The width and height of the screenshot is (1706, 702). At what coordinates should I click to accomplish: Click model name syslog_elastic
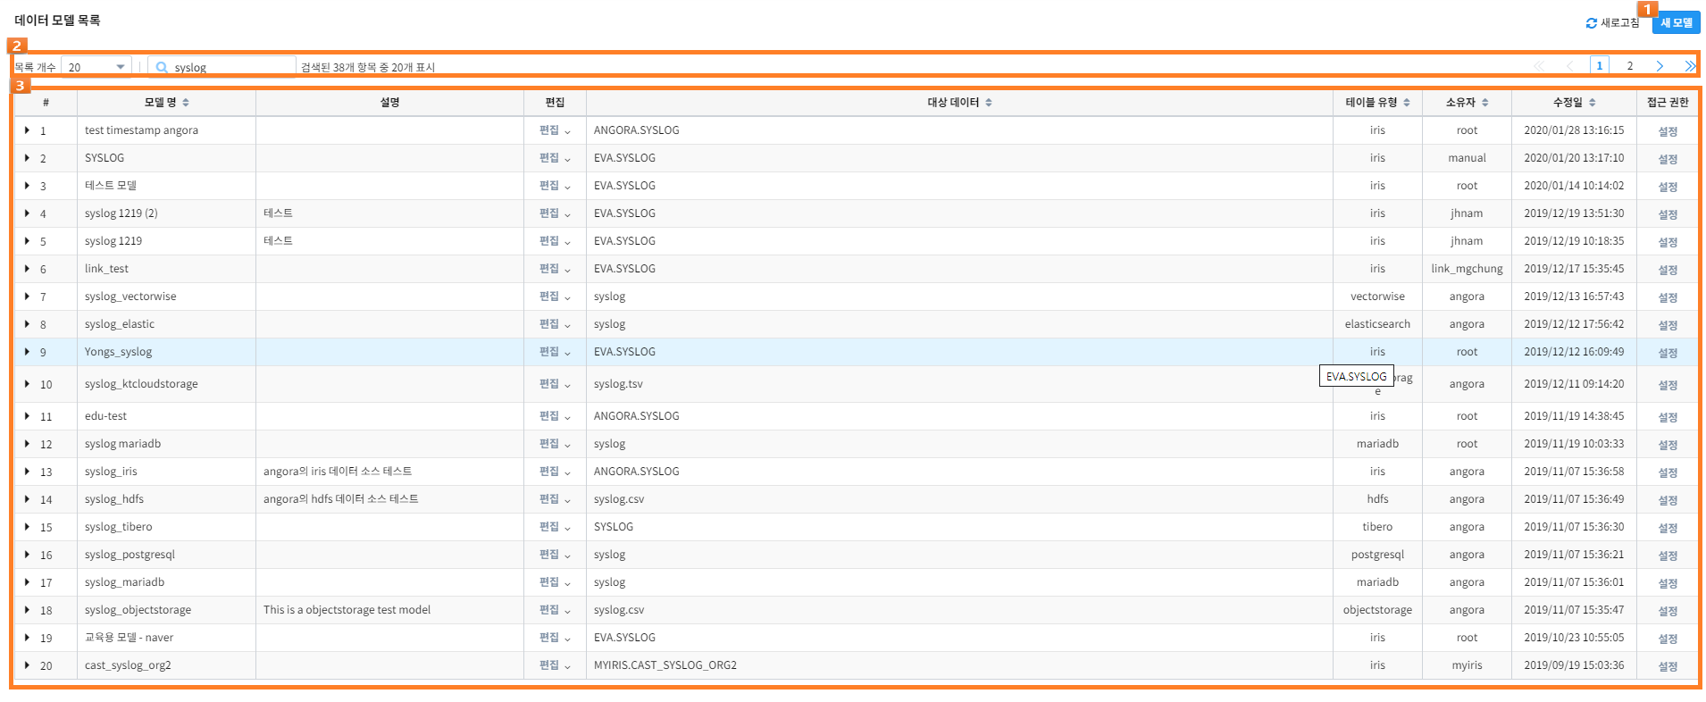point(120,324)
